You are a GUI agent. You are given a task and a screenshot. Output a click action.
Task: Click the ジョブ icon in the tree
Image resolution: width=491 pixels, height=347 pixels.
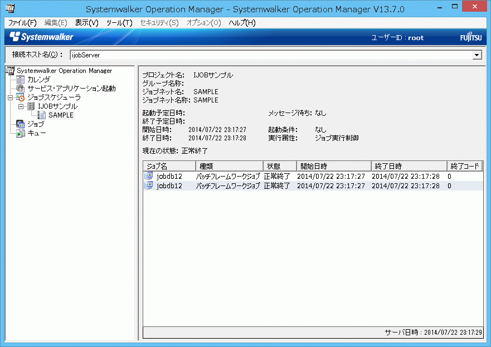pos(21,124)
